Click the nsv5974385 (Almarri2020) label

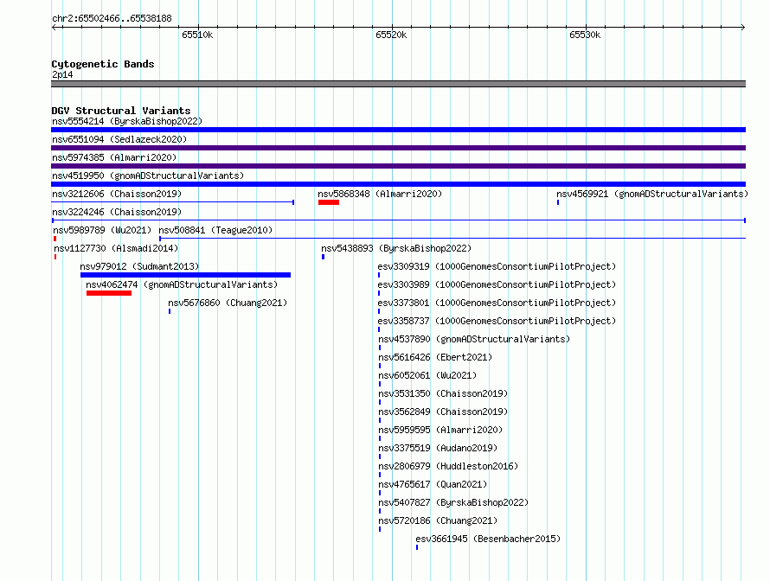(x=114, y=157)
